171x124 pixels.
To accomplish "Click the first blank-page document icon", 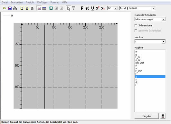I will coord(22,8).
